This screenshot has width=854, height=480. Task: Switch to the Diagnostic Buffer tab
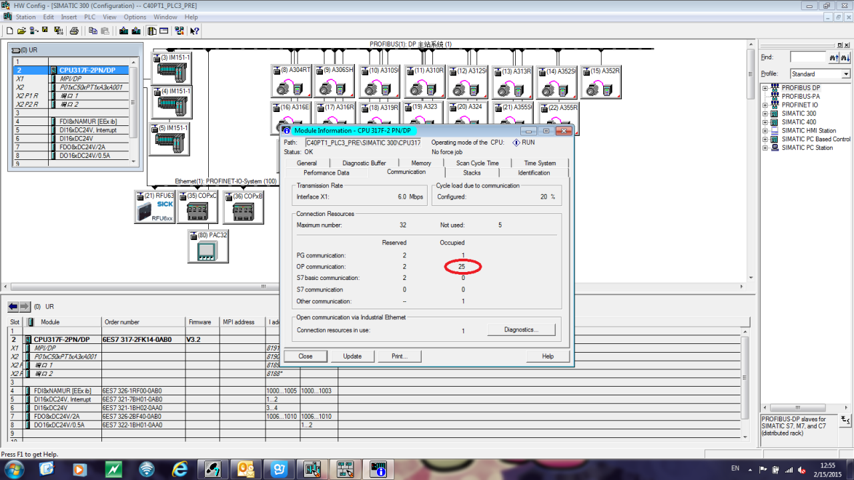coord(364,163)
